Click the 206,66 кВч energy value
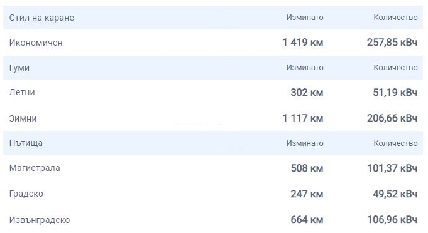Viewport: 428px width, 233px height. (392, 118)
